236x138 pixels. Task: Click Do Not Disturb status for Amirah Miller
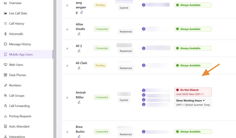tap(193, 92)
